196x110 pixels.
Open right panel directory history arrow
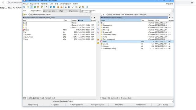pyautogui.click(x=172, y=18)
